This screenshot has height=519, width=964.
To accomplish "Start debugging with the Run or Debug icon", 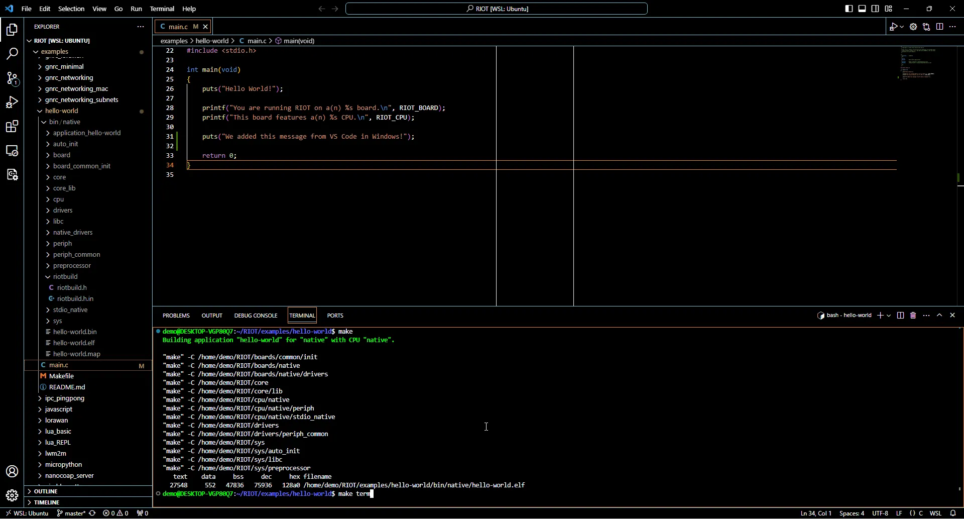I will [893, 27].
